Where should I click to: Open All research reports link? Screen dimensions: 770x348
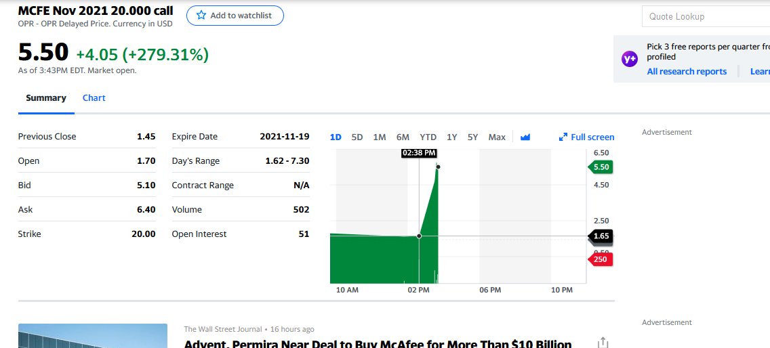(x=687, y=71)
